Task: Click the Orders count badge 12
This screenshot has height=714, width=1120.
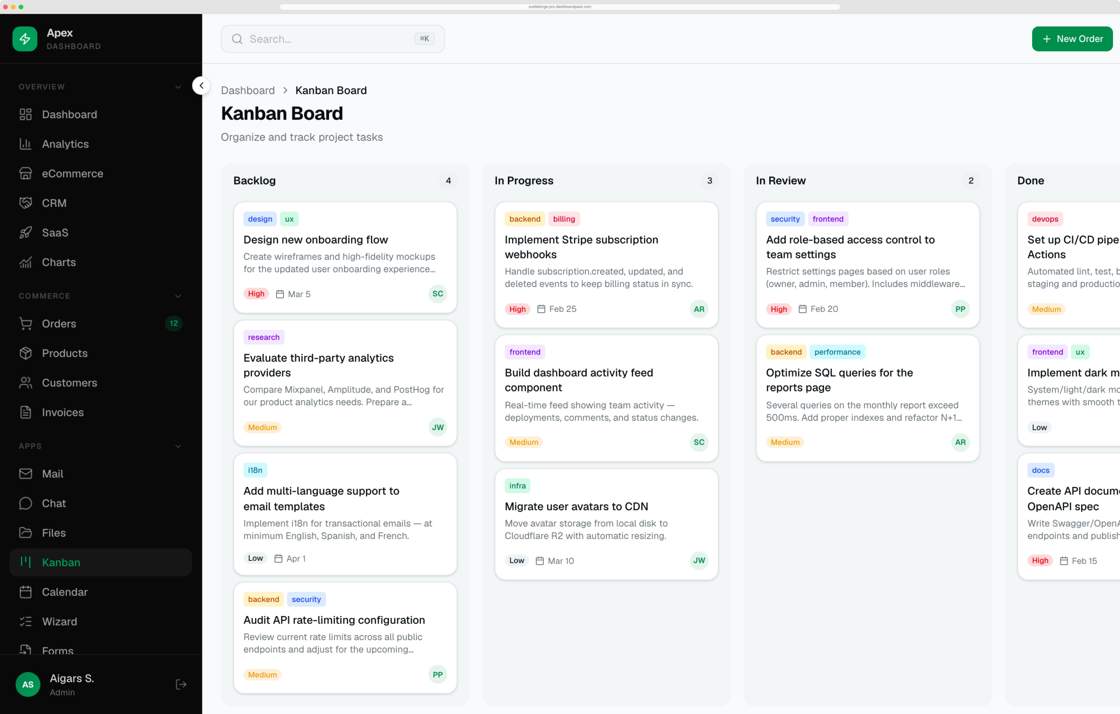Action: (174, 323)
